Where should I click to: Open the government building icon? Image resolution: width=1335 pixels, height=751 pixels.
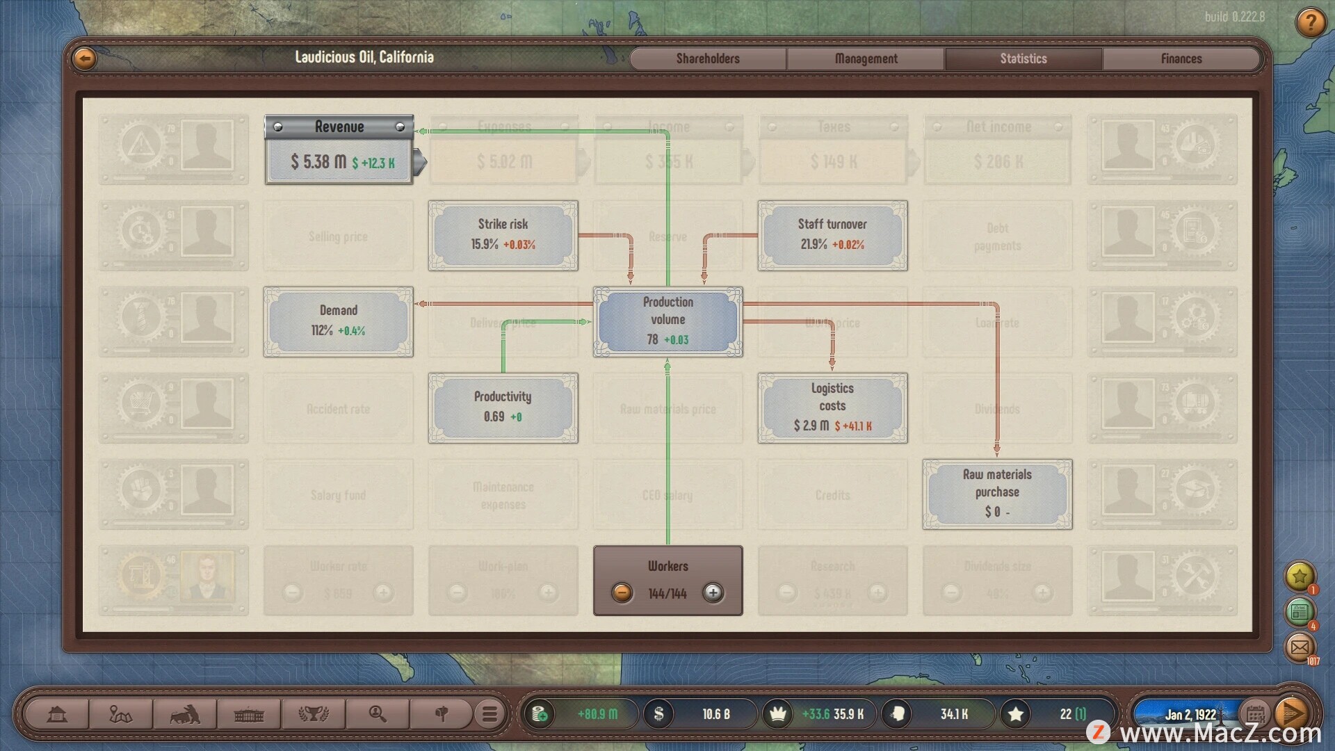[248, 714]
